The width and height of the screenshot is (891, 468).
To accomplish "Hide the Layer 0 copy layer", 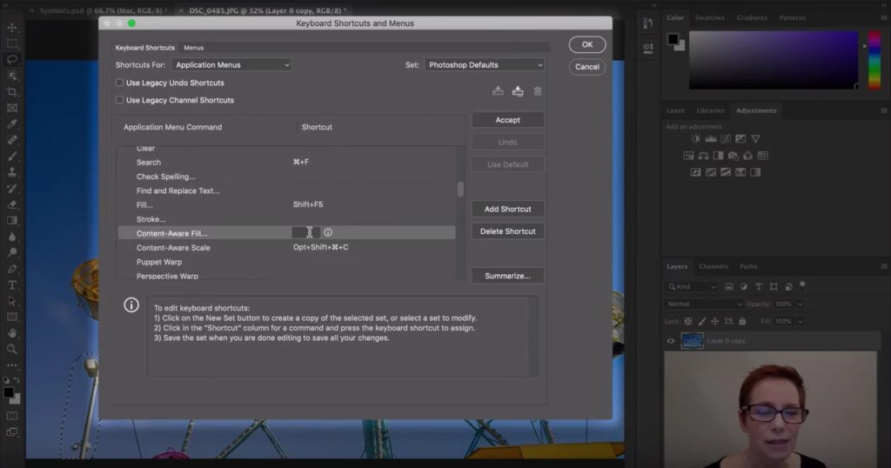I will (x=670, y=341).
